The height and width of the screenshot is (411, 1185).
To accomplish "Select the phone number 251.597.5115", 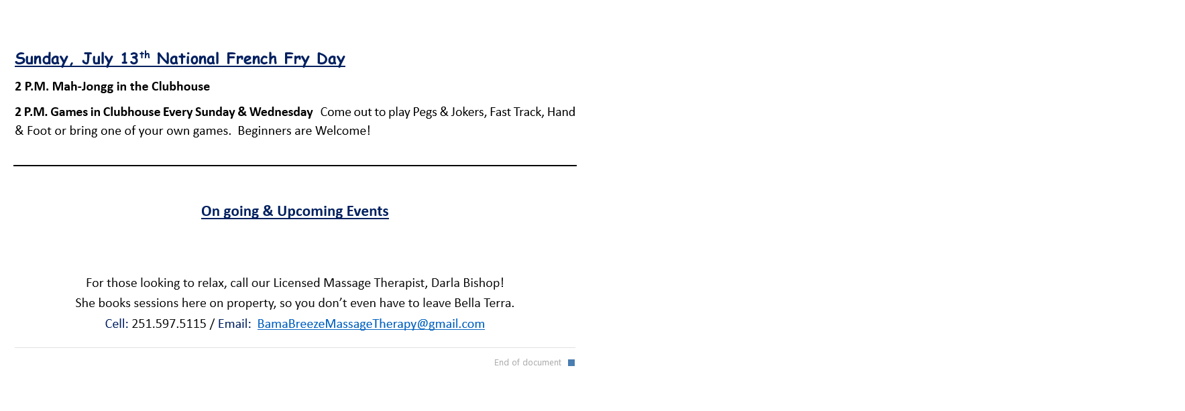I will click(169, 324).
